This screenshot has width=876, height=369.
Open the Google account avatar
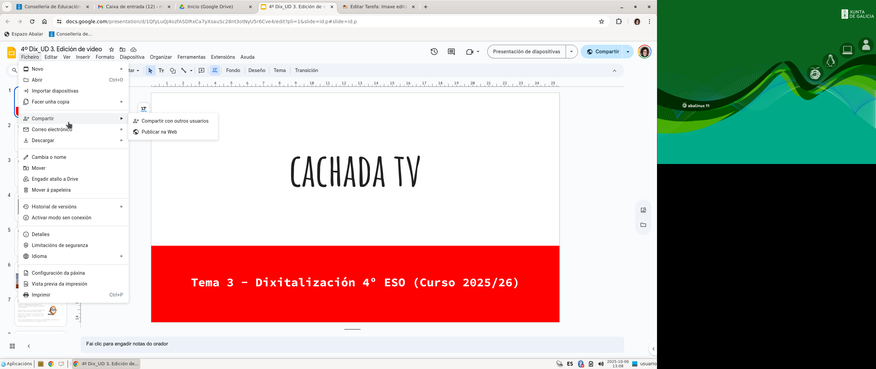click(x=645, y=52)
